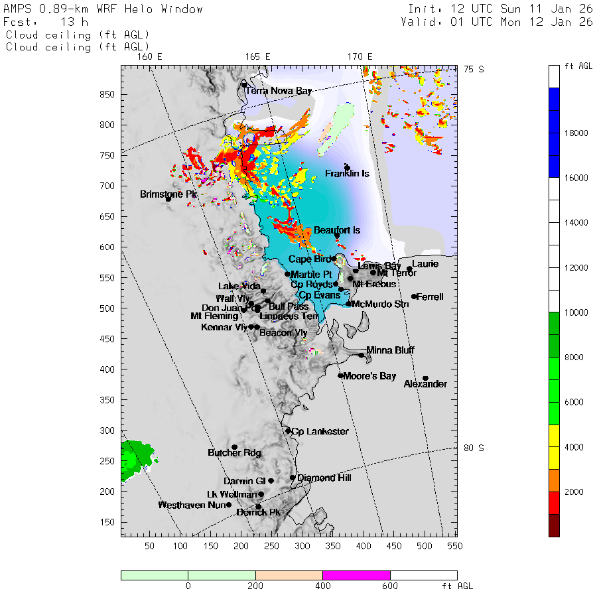Click the Butcher Rdg station marker
Image resolution: width=597 pixels, height=597 pixels.
click(x=235, y=447)
